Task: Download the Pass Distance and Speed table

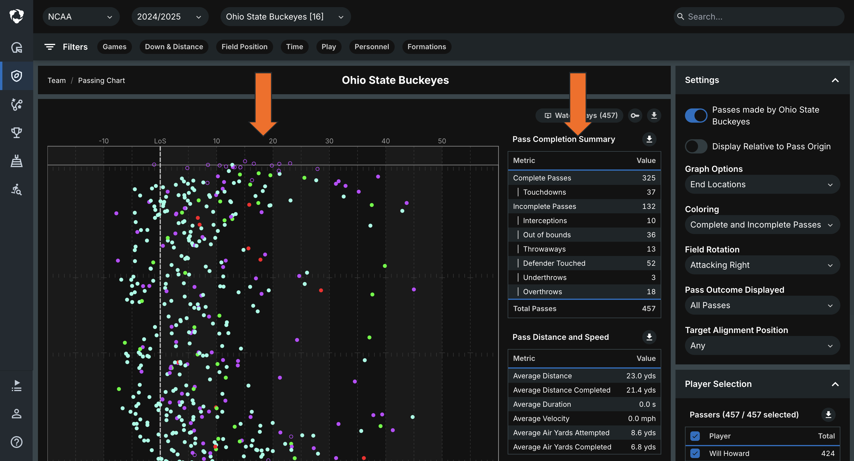Action: (649, 337)
